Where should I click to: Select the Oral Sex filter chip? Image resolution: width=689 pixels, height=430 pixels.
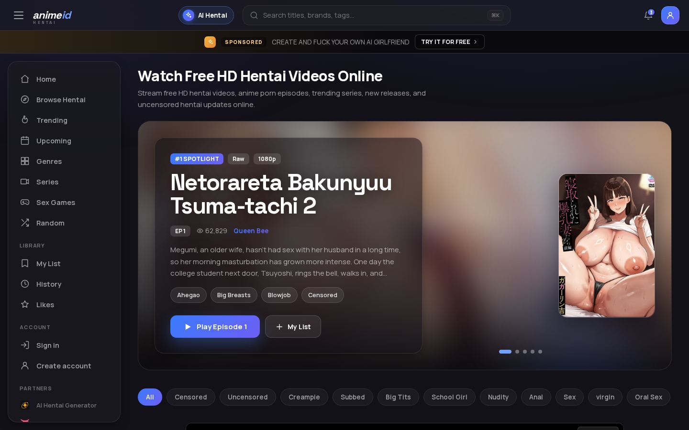pyautogui.click(x=648, y=397)
